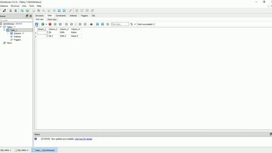Switch to the Triggers tab

coord(84,16)
